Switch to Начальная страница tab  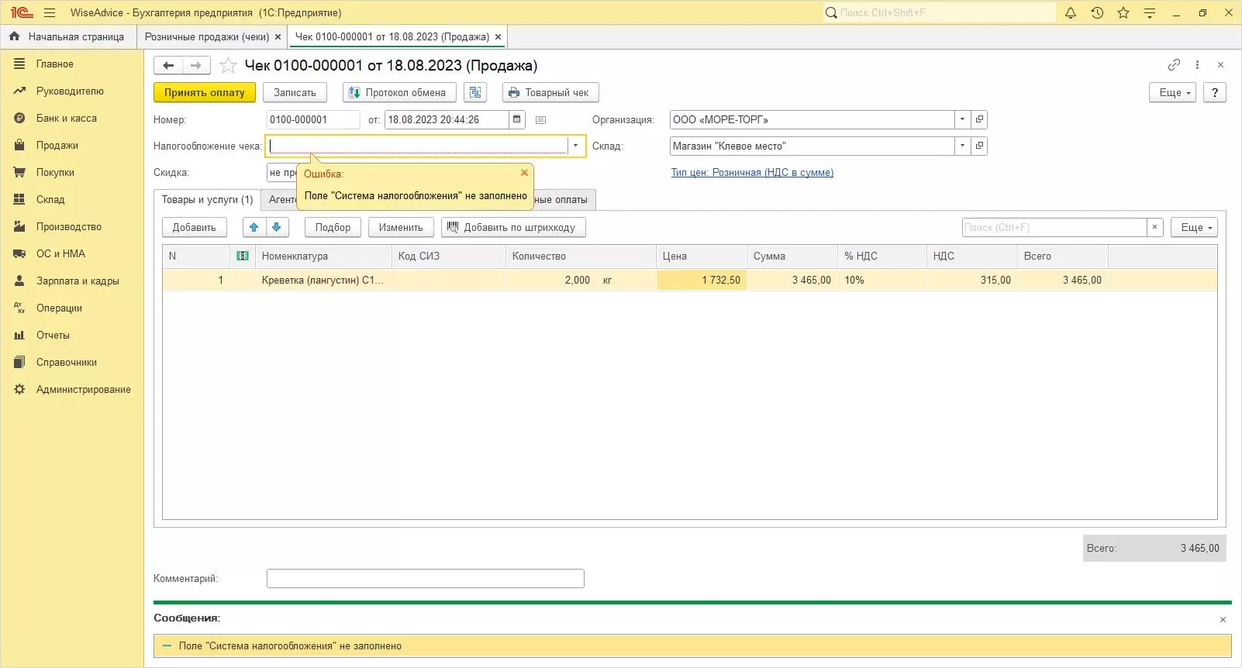click(68, 36)
